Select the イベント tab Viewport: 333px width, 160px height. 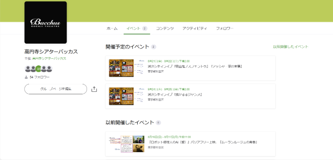click(x=137, y=28)
